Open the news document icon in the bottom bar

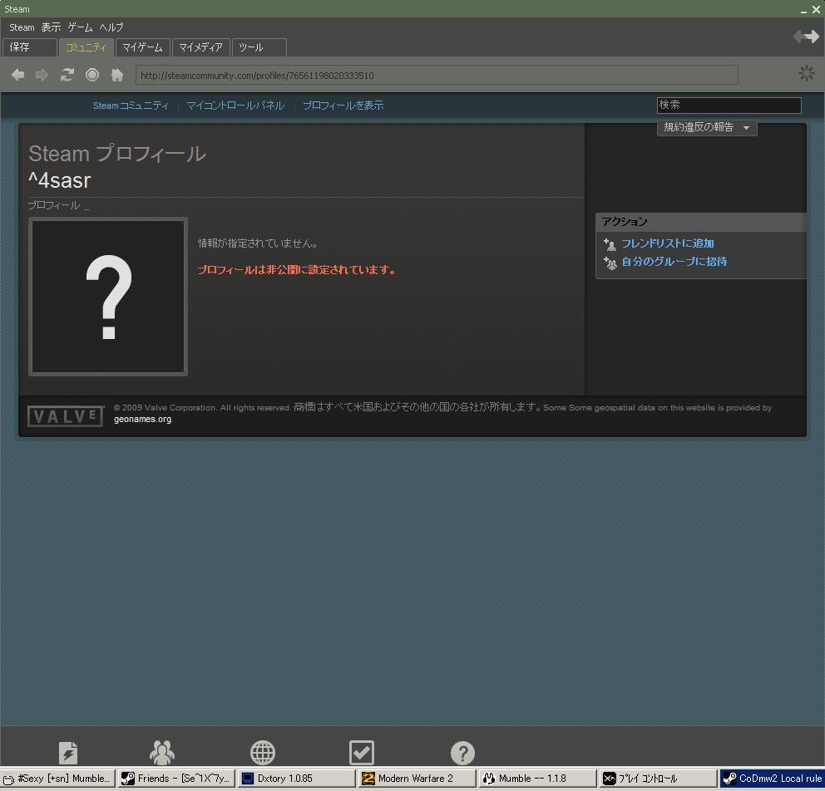pos(68,753)
